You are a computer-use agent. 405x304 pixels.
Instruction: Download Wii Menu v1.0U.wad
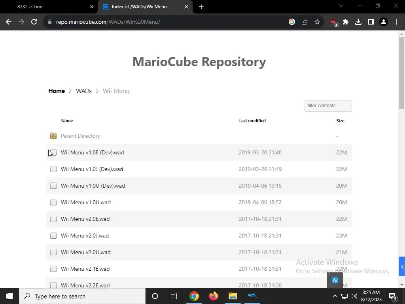point(86,202)
